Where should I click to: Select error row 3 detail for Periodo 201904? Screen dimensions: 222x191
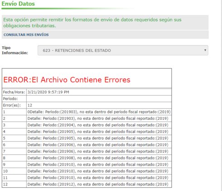coord(99,125)
